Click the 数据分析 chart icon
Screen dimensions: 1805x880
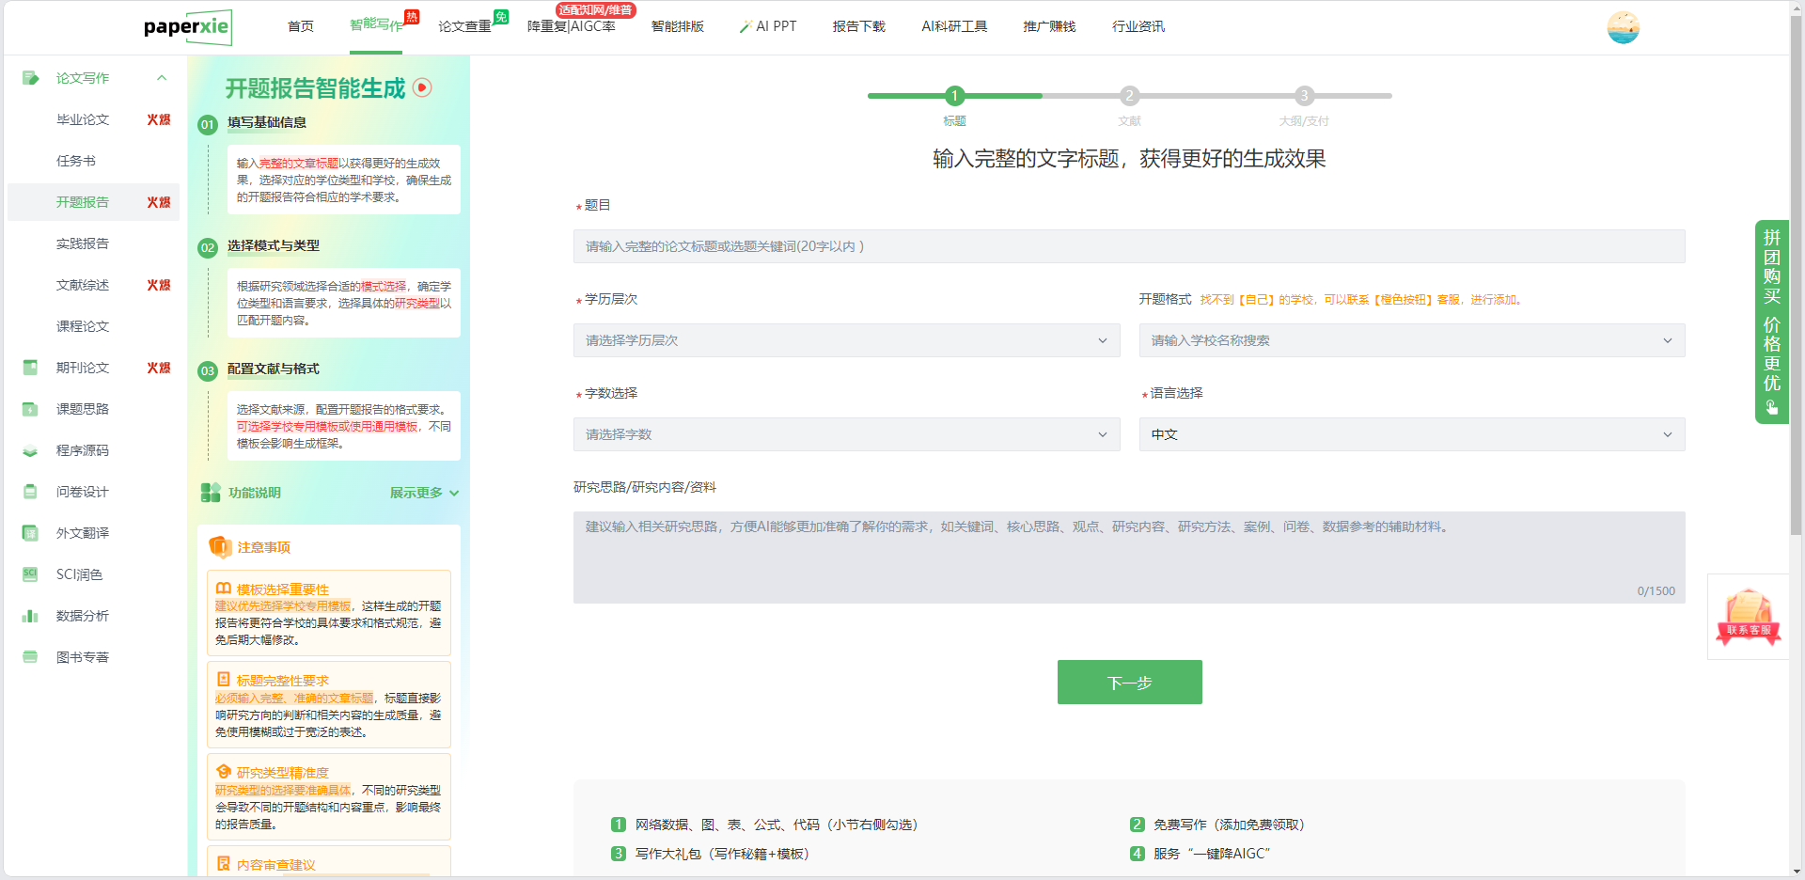pos(30,616)
